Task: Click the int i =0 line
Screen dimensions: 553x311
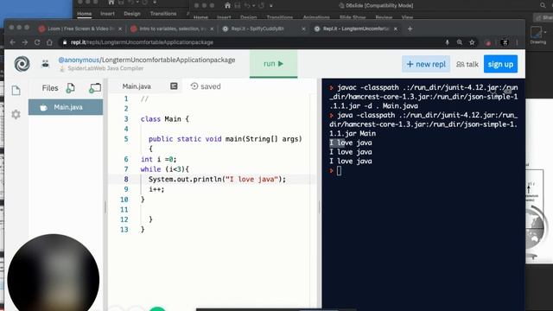Action: tap(158, 159)
